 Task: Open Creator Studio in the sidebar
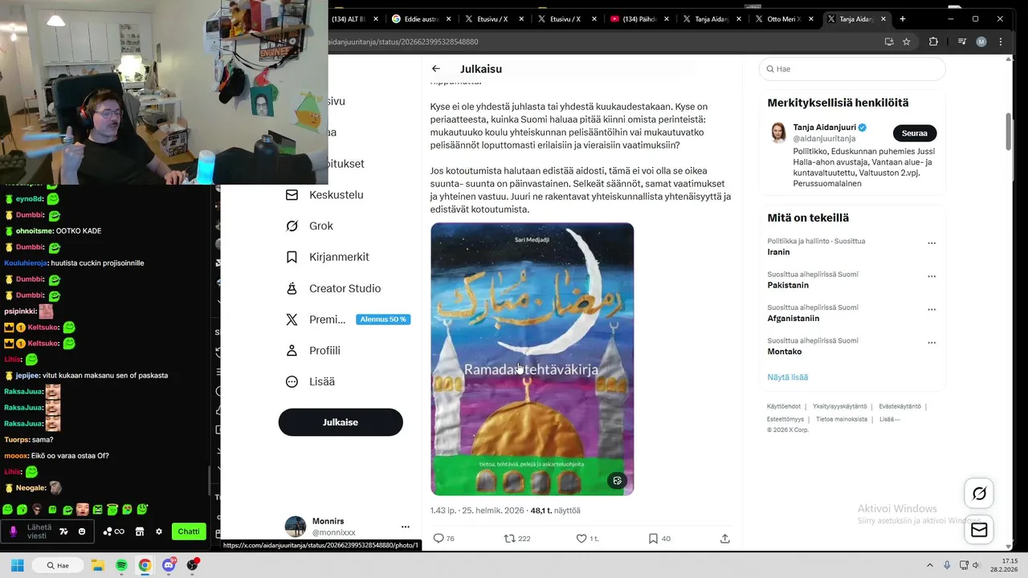coord(333,288)
